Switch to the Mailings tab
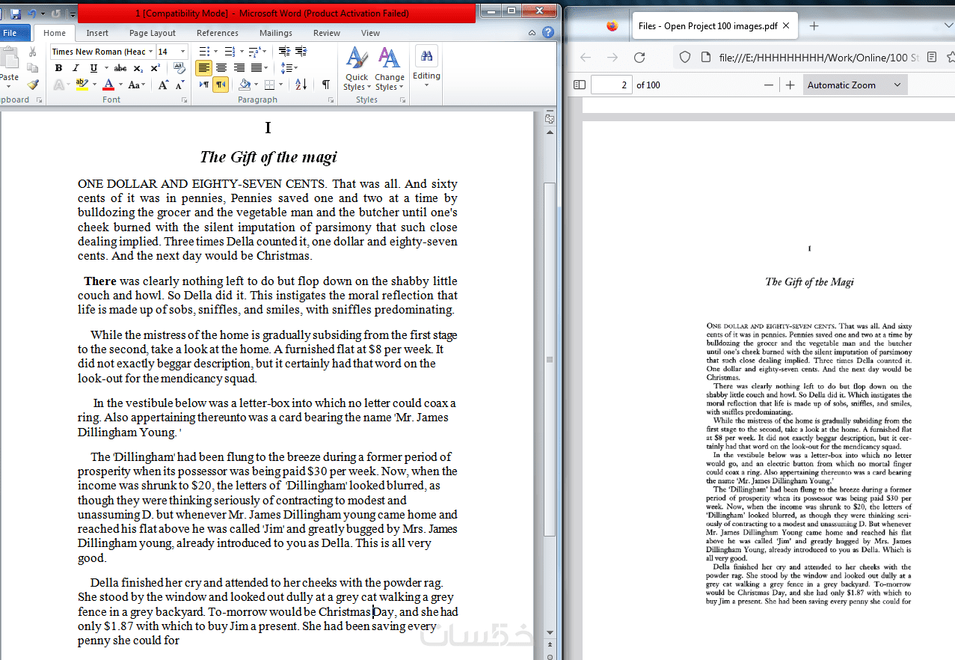This screenshot has height=660, width=955. [x=276, y=33]
